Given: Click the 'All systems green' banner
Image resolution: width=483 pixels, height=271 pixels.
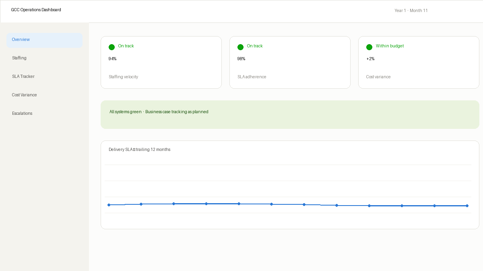Looking at the screenshot, I should (x=290, y=115).
